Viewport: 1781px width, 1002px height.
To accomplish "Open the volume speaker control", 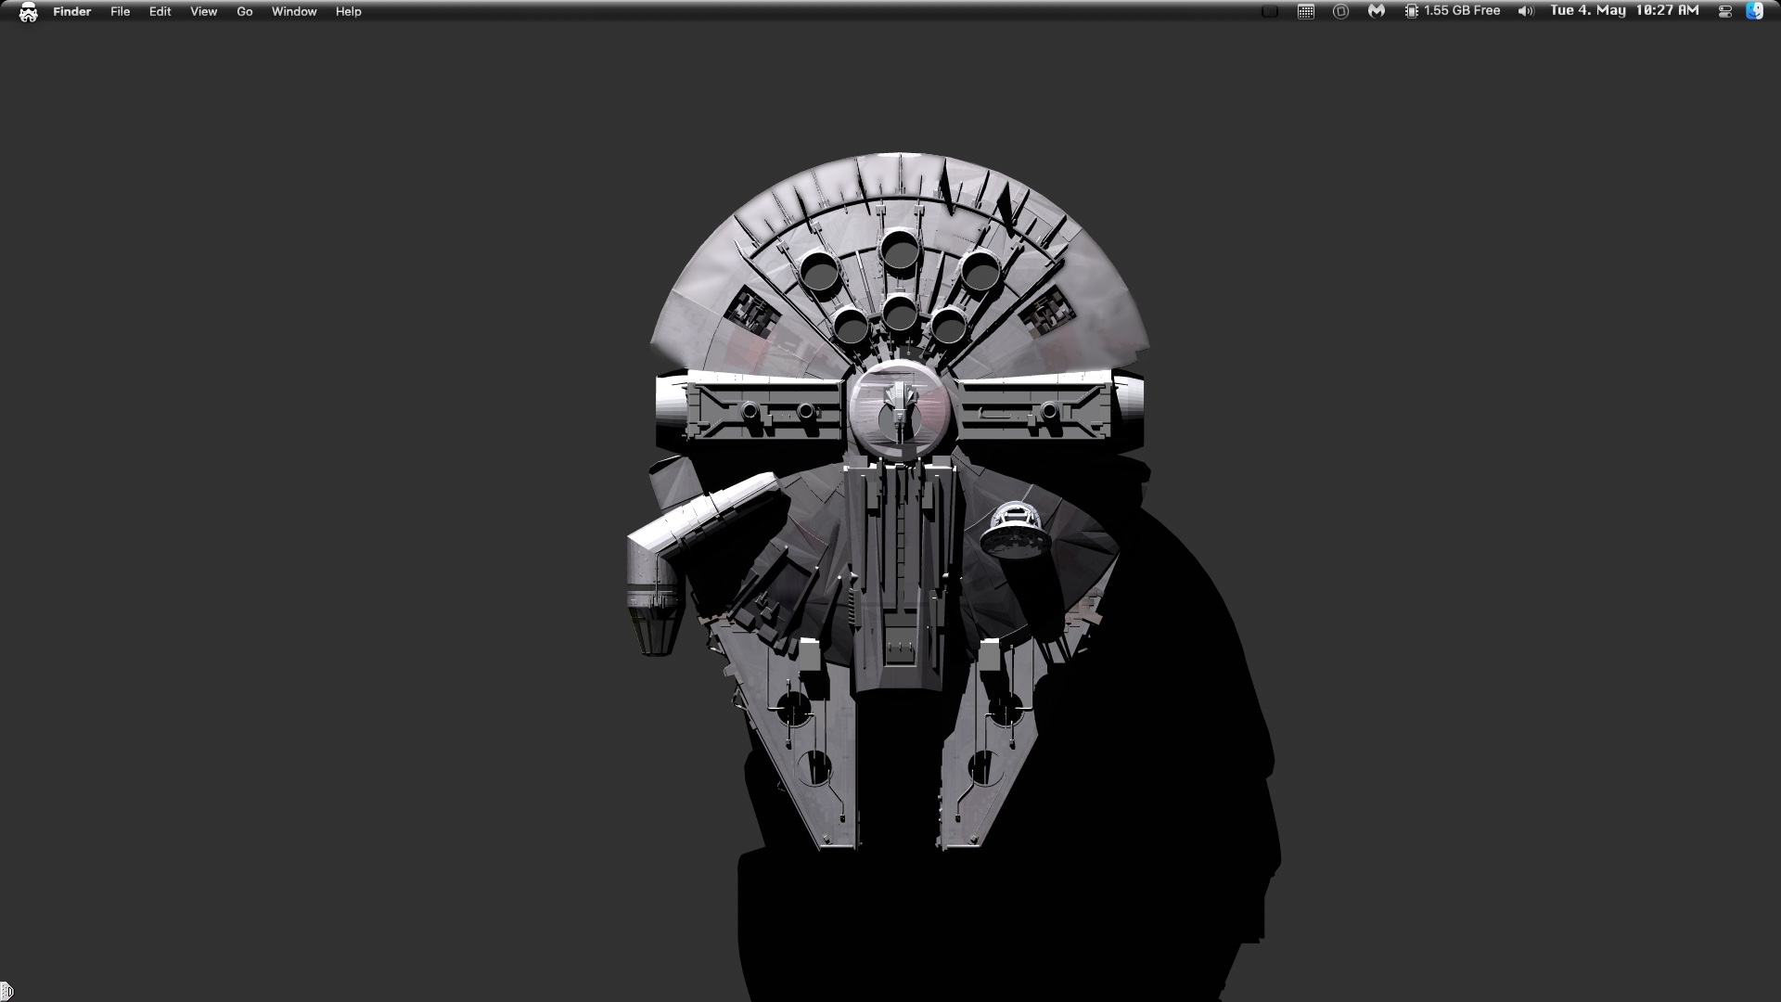I will [1525, 11].
